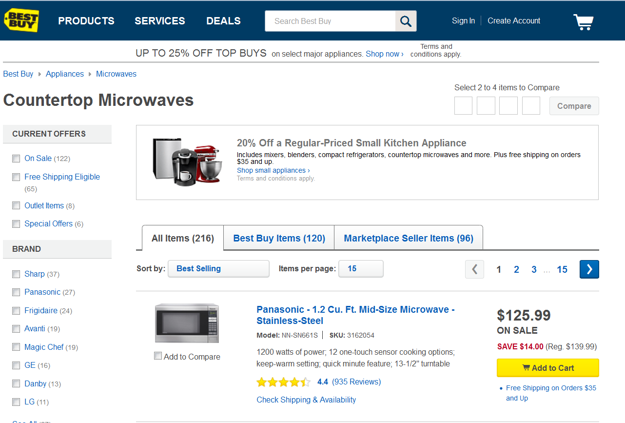Tick the Add to Compare checkbox

click(x=158, y=356)
